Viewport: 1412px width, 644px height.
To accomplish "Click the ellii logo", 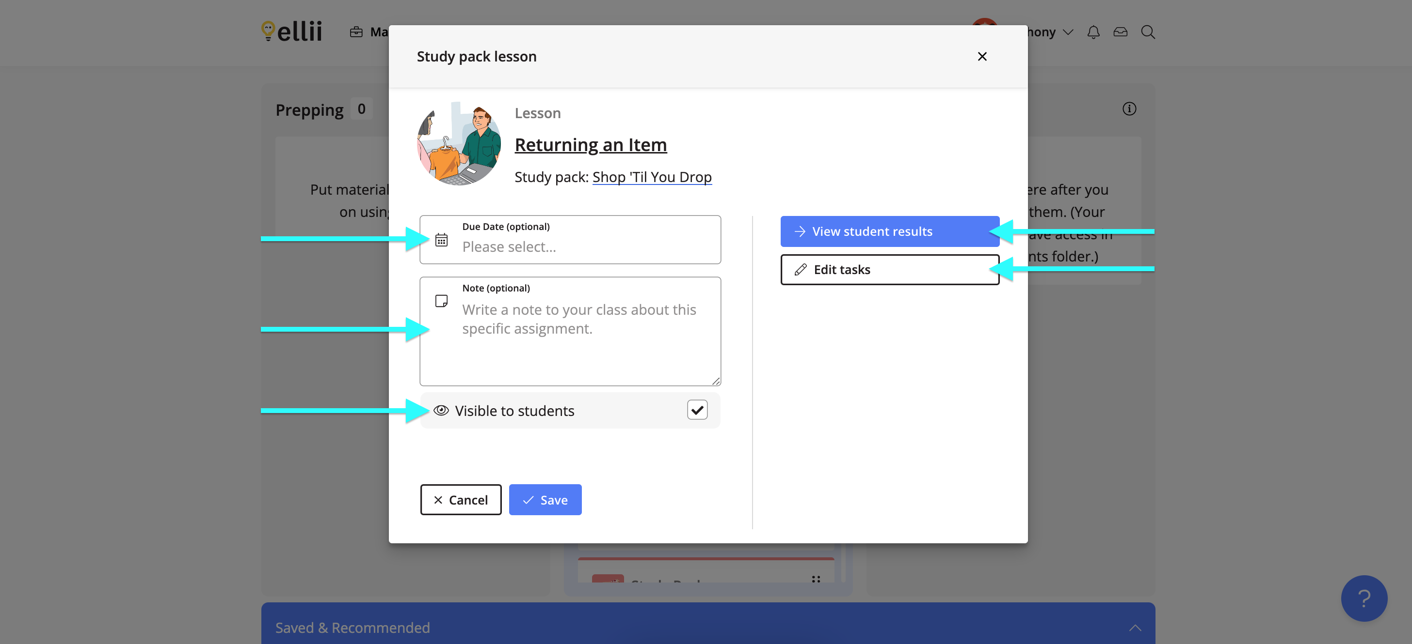I will pos(291,31).
